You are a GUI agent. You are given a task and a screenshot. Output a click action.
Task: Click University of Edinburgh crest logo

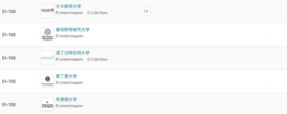(x=47, y=81)
